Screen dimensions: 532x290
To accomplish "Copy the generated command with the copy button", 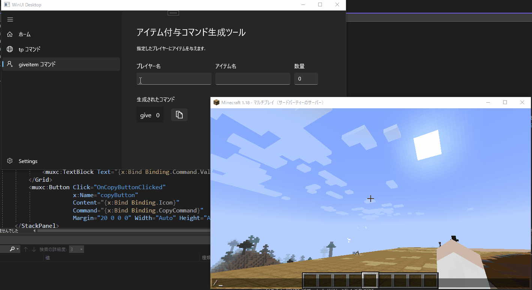I will (179, 115).
